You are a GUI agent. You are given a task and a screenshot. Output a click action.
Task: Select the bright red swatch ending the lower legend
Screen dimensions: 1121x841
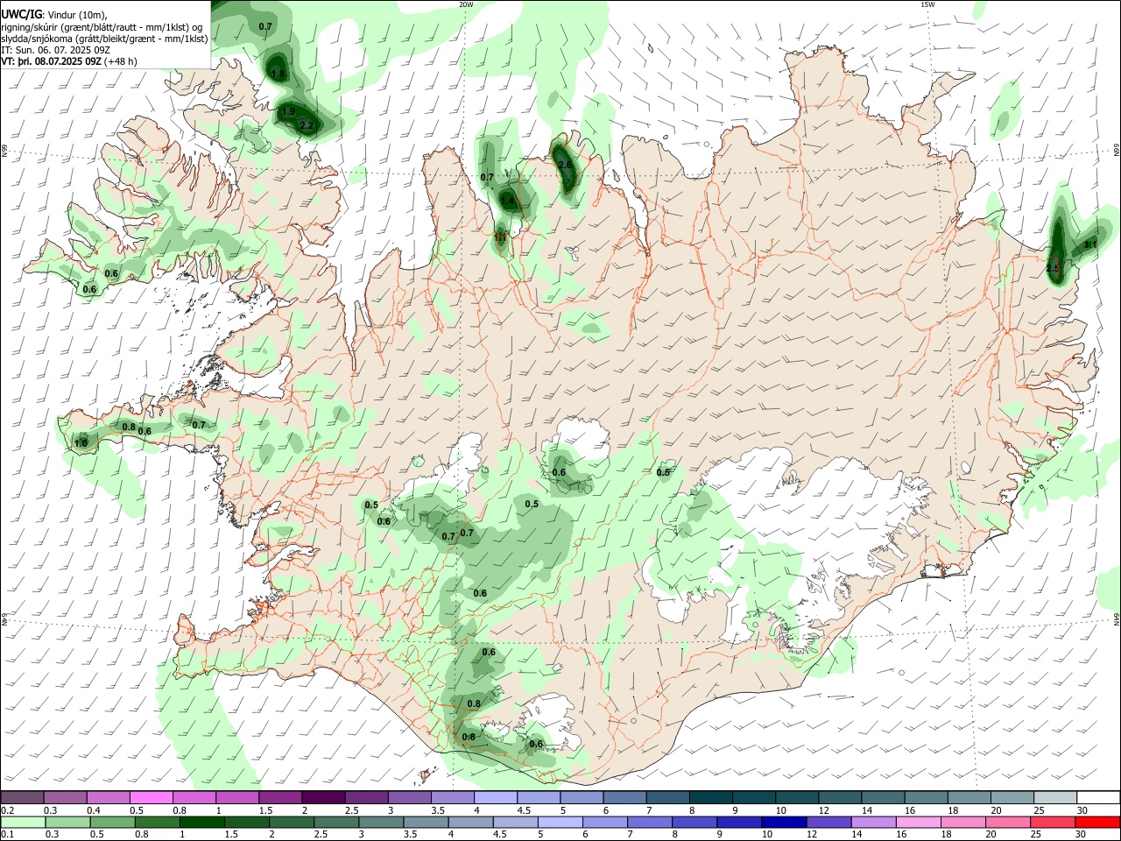click(x=1097, y=823)
